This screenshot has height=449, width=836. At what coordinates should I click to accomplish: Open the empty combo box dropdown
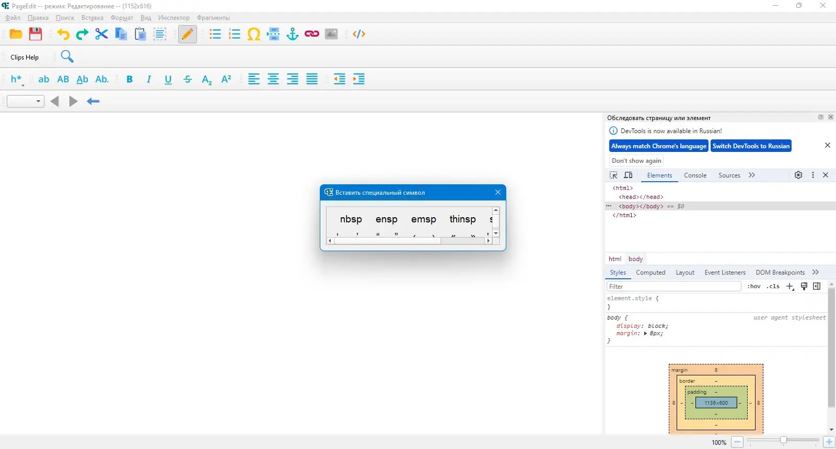(26, 101)
